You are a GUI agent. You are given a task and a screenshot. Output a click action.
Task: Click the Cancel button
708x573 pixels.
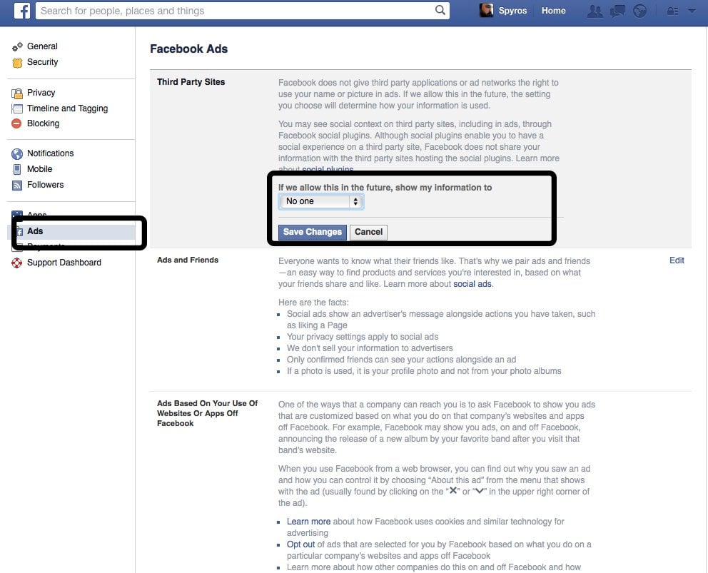point(368,232)
